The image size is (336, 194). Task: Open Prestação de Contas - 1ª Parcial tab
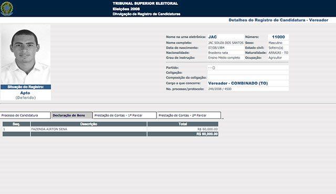(124, 115)
